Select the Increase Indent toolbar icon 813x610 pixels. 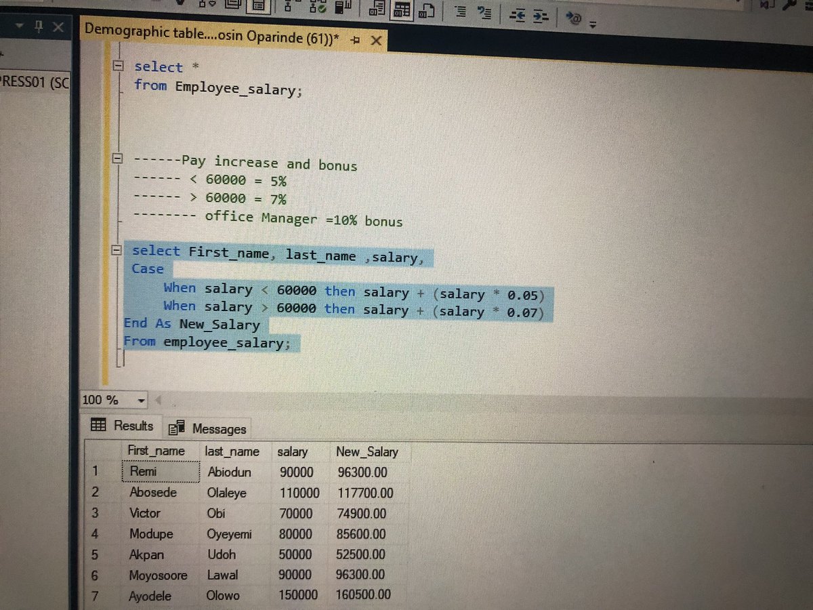(540, 14)
